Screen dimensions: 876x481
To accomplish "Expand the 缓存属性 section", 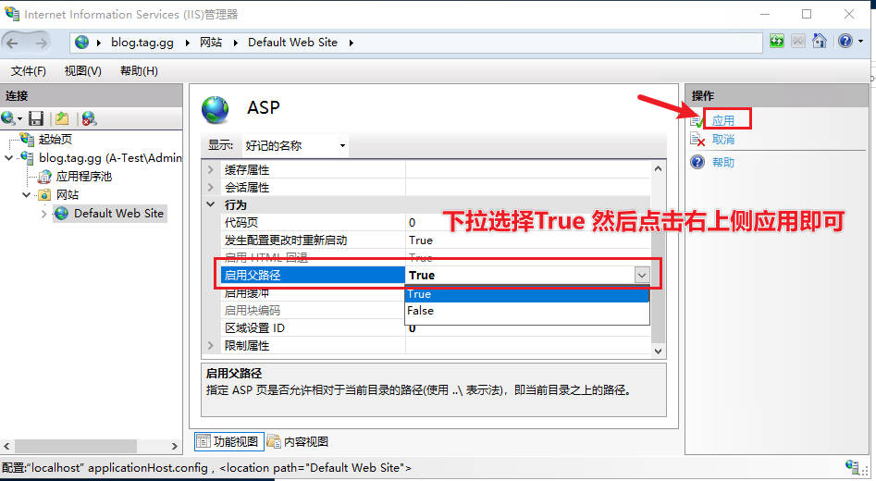I will tap(211, 169).
